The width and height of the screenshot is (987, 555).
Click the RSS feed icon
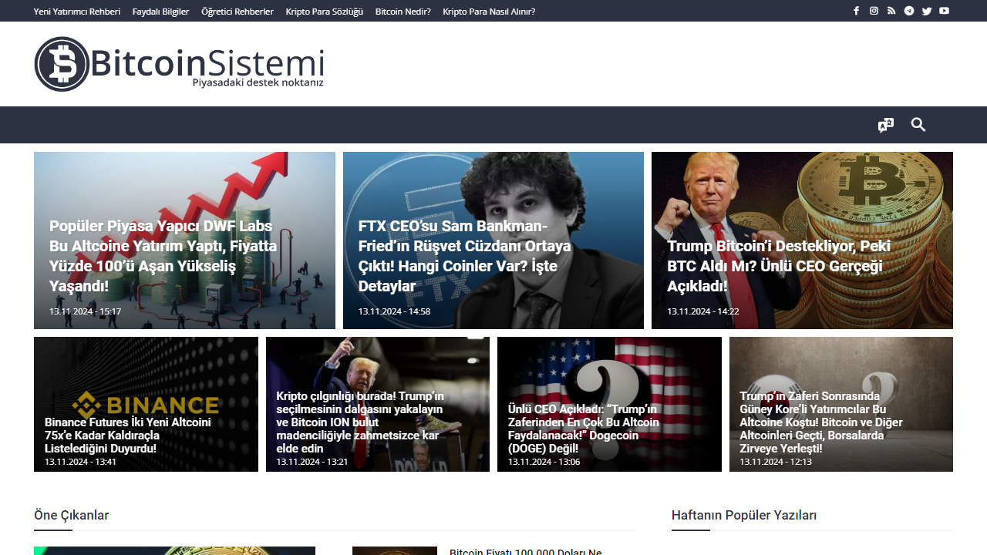pyautogui.click(x=891, y=11)
